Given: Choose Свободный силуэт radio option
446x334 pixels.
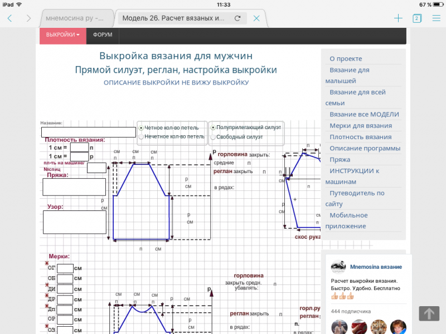Looking at the screenshot, I should [x=213, y=136].
